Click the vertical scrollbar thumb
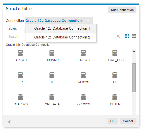This screenshot has width=143, height=131. point(134,78)
